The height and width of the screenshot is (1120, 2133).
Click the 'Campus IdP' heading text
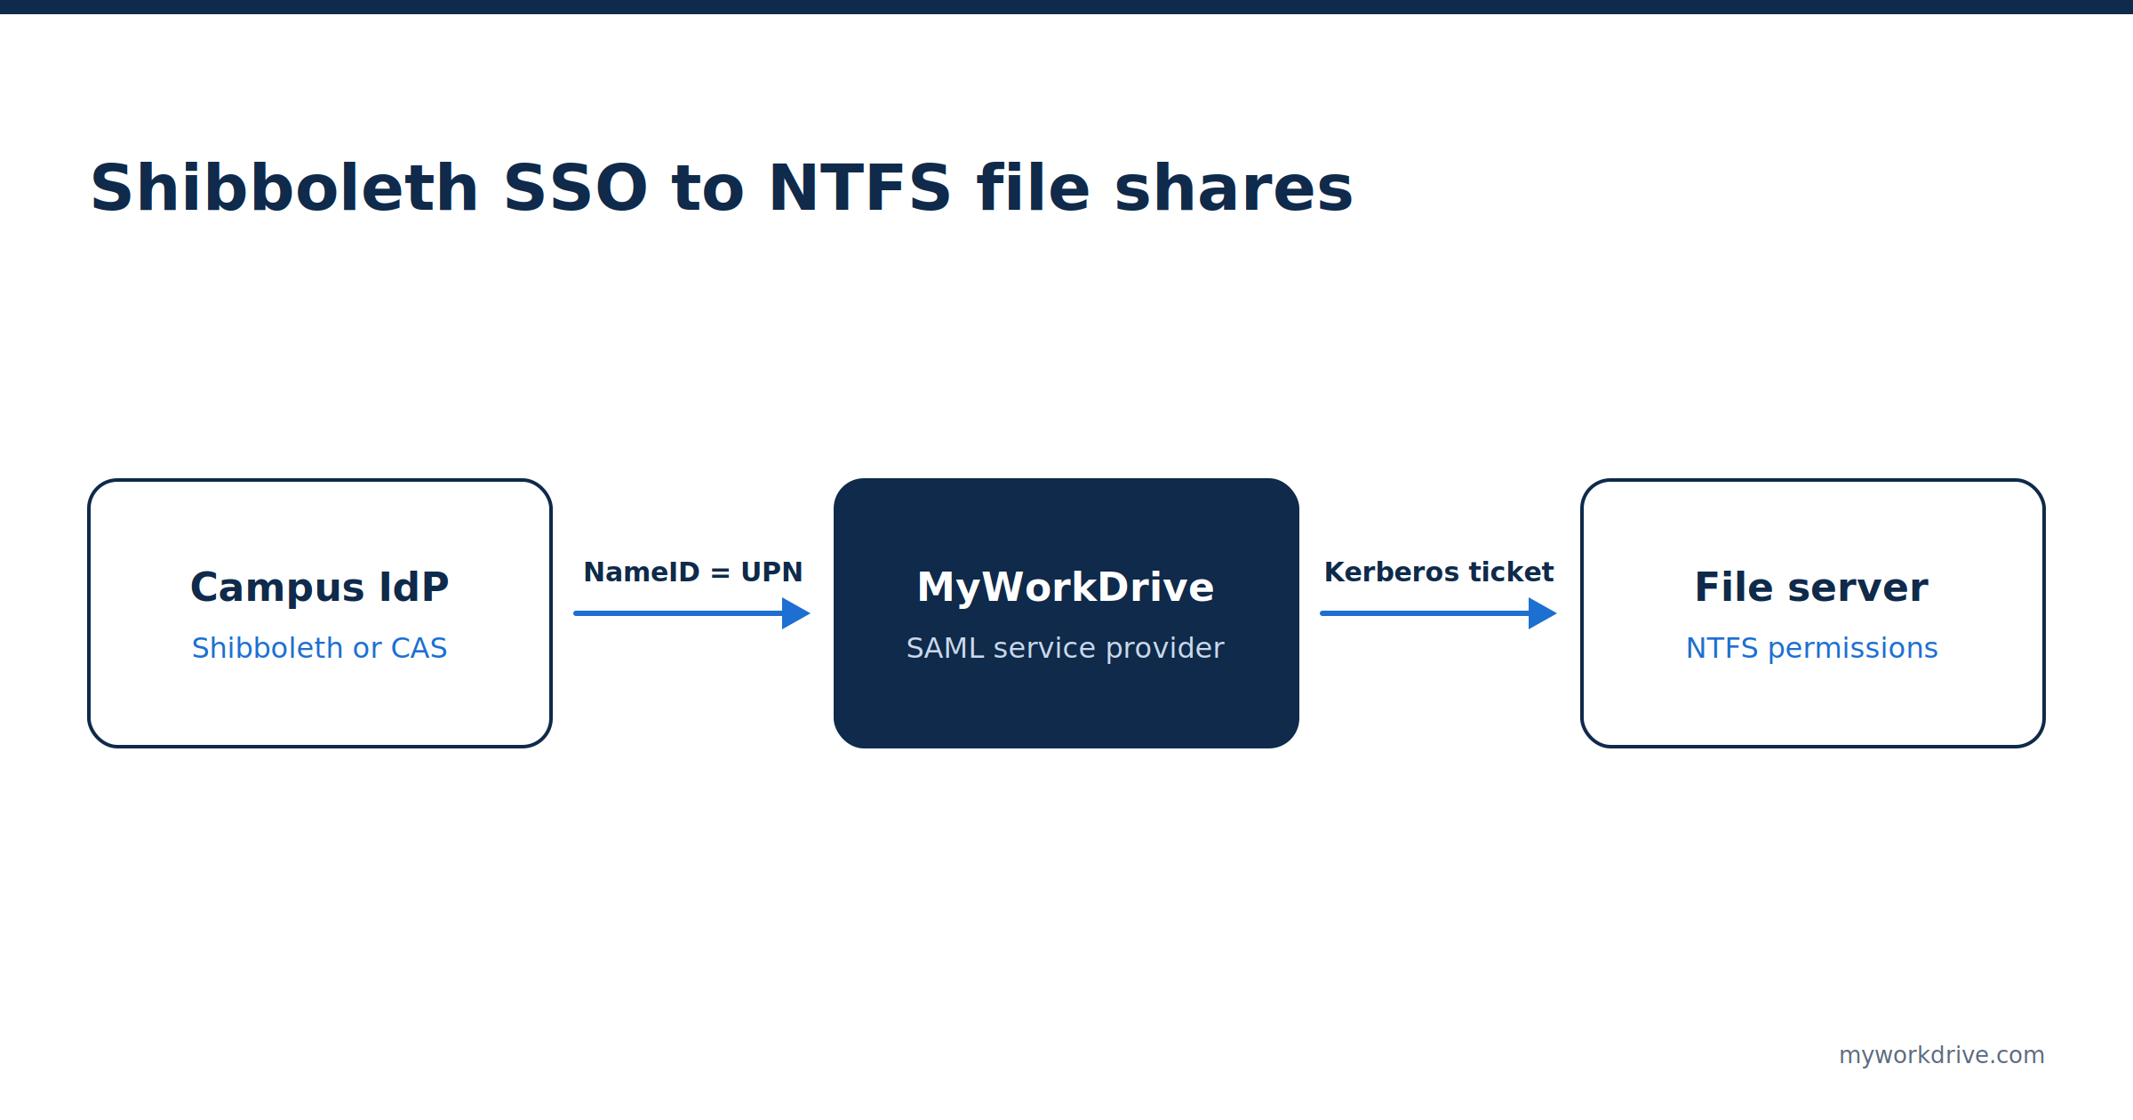320,588
